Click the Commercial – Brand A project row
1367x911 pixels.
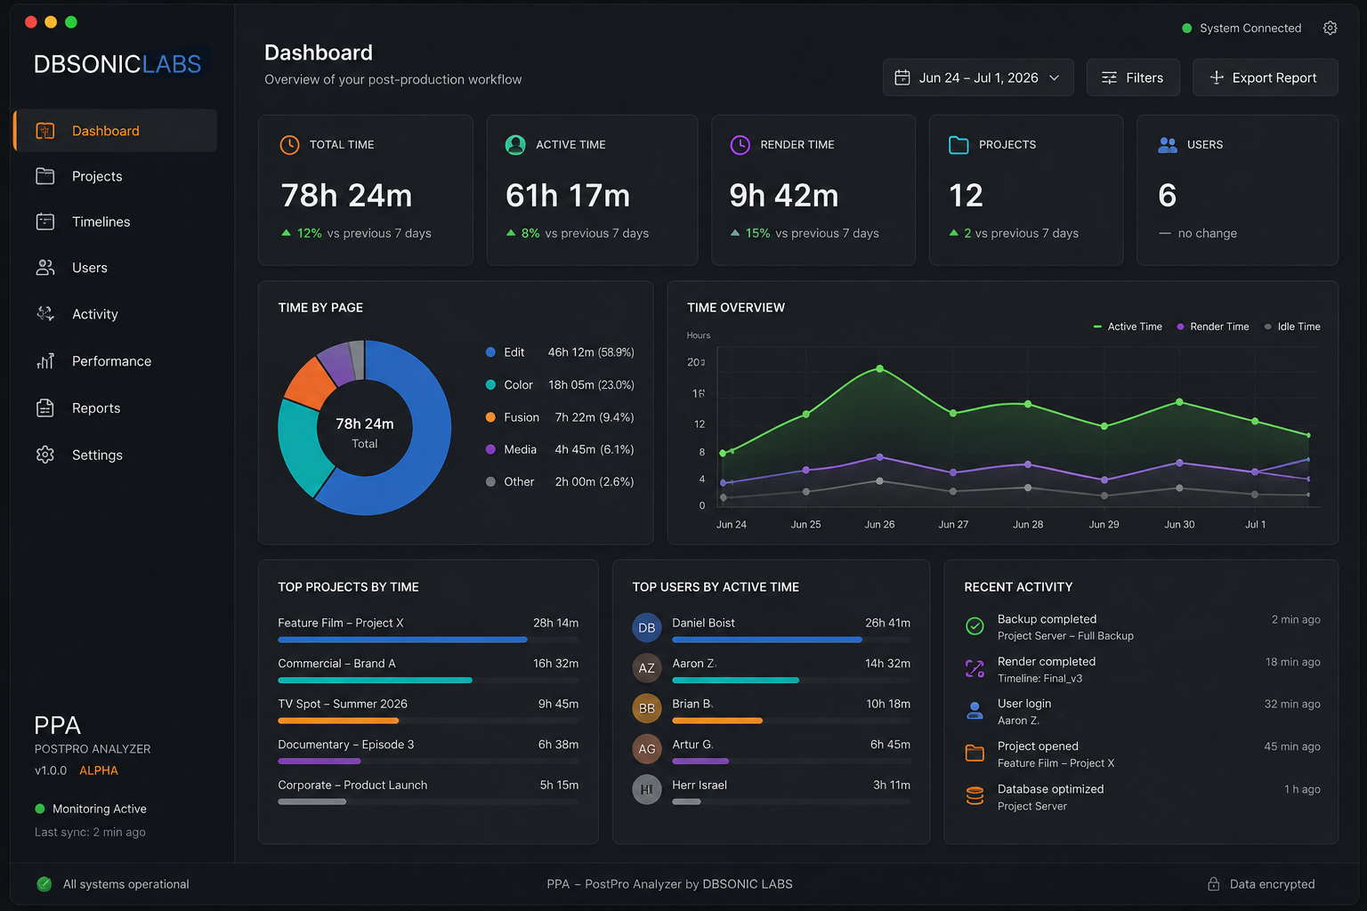428,671
